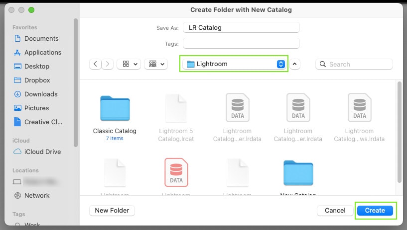Open Network under Locations

pyautogui.click(x=32, y=196)
